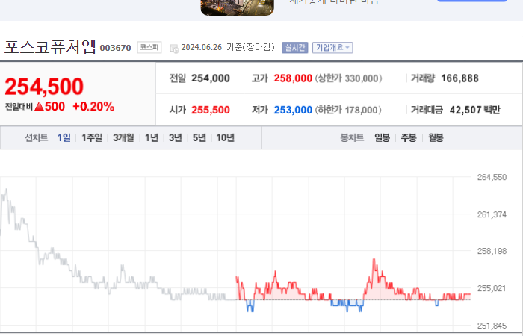Click 고가 value 258,000
This screenshot has height=336, width=523.
293,78
